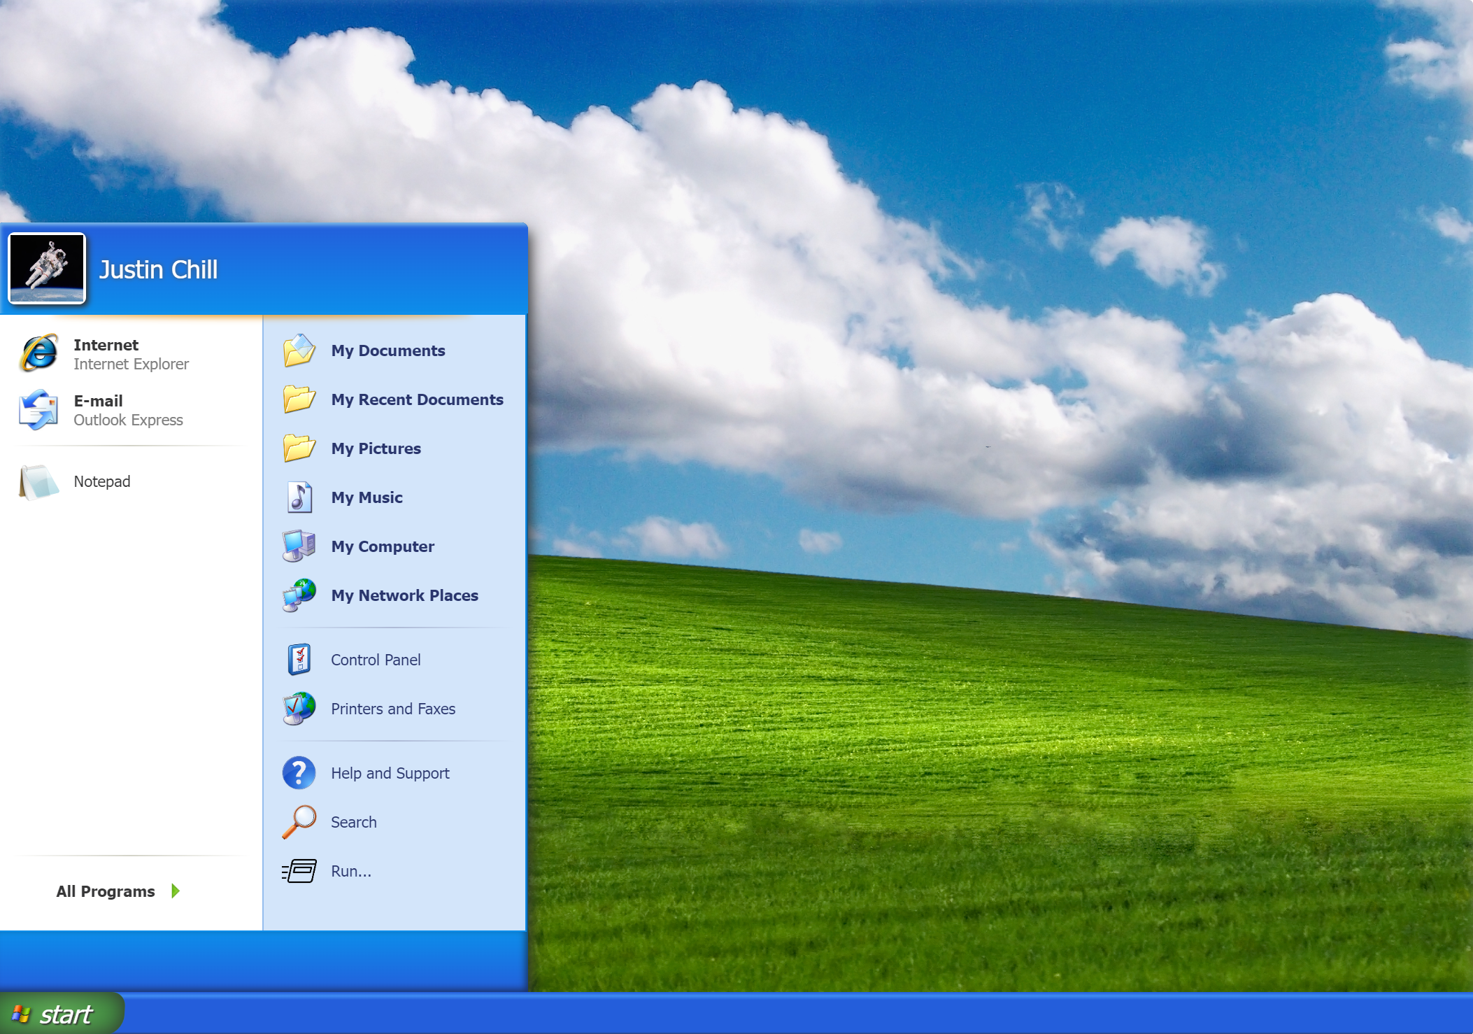This screenshot has height=1034, width=1473.
Task: Click the Run dialog icon
Action: [299, 871]
